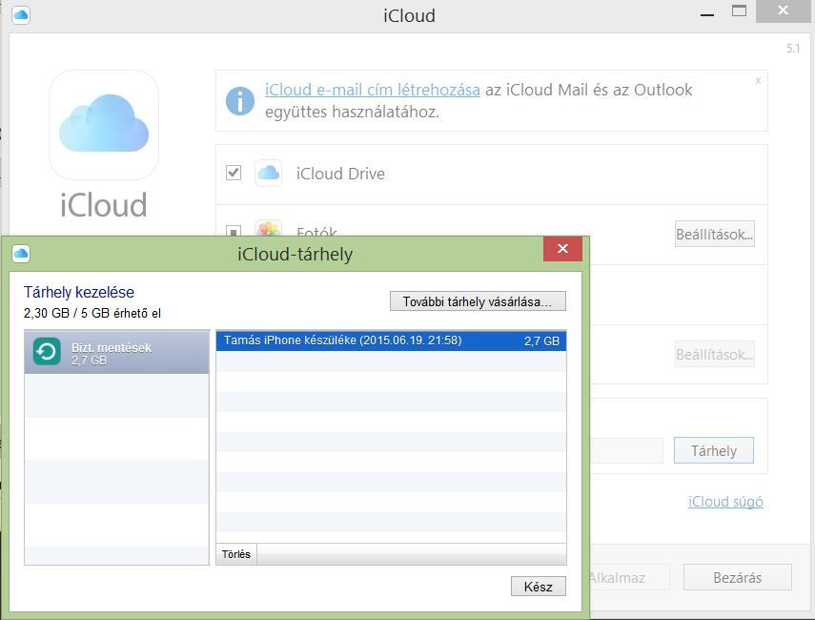Click the Fotók photos icon
Image resolution: width=815 pixels, height=620 pixels.
click(x=268, y=228)
